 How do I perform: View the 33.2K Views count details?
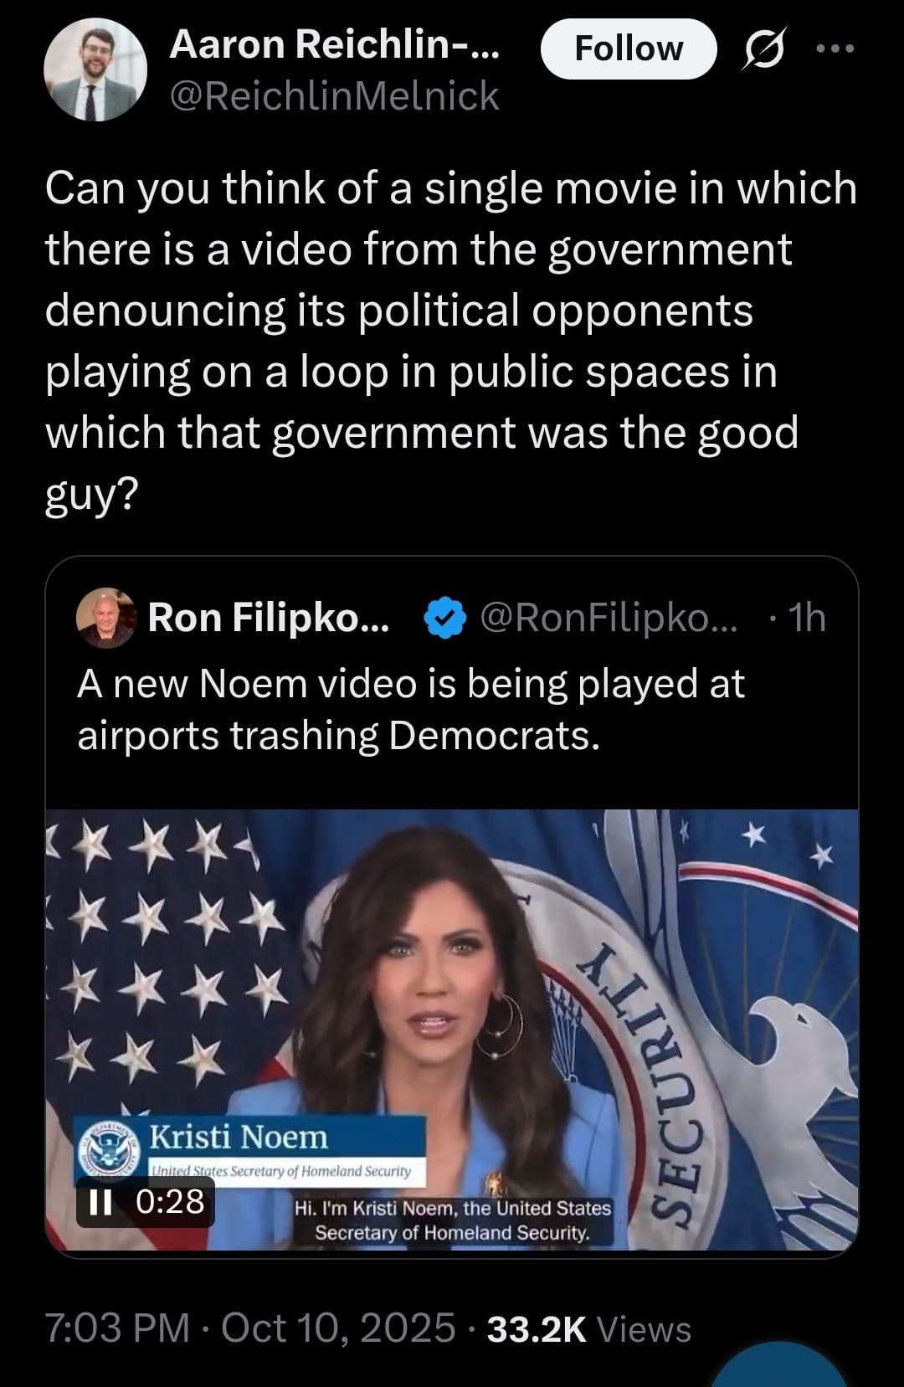click(x=588, y=1329)
